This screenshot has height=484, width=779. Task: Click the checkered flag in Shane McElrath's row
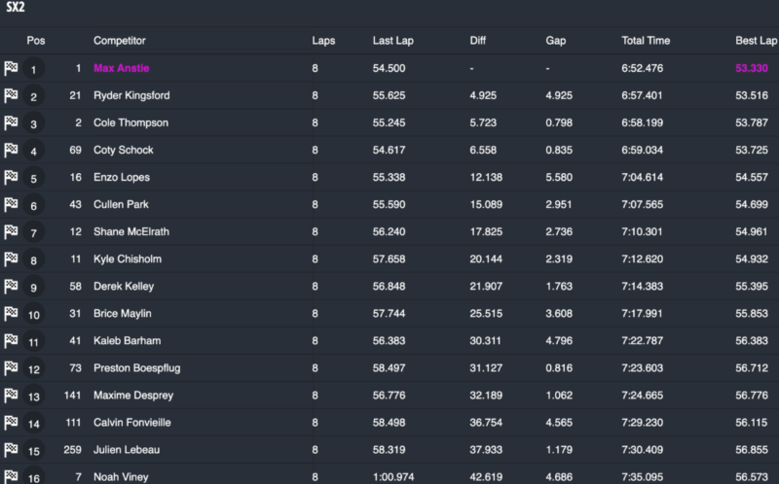point(11,231)
